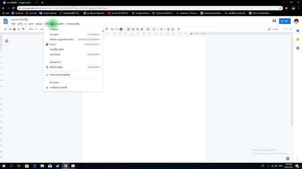This screenshot has width=302, height=169.
Task: Click the undo arrow in toolbar
Action: [6, 29]
